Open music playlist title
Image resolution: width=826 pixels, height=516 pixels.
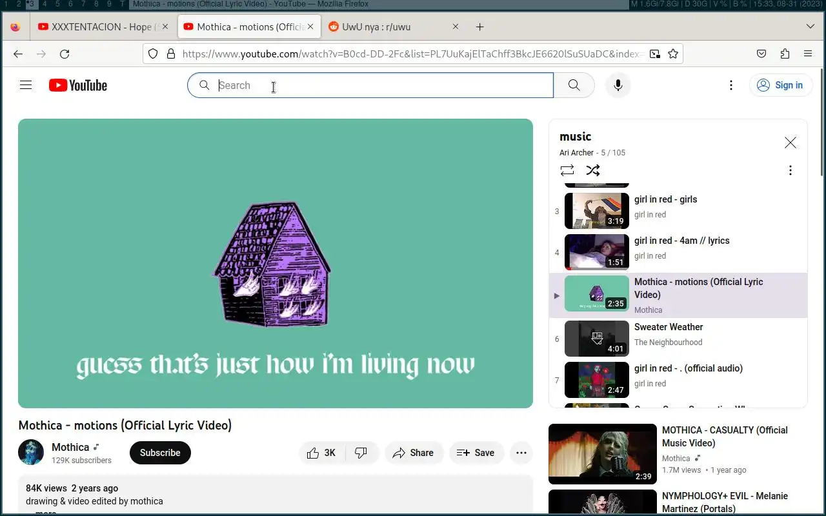click(576, 137)
